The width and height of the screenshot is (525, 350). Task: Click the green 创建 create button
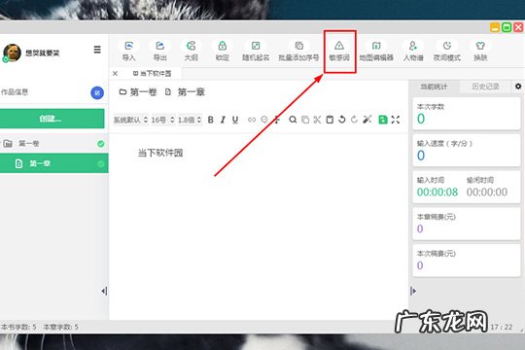52,119
